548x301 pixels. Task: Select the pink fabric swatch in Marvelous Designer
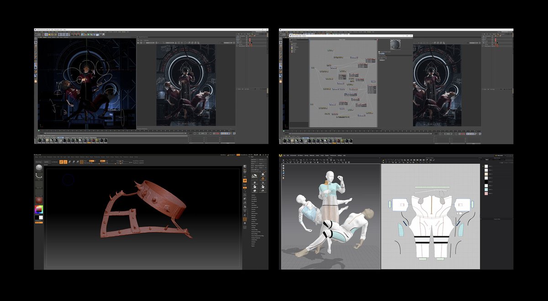pos(486,193)
